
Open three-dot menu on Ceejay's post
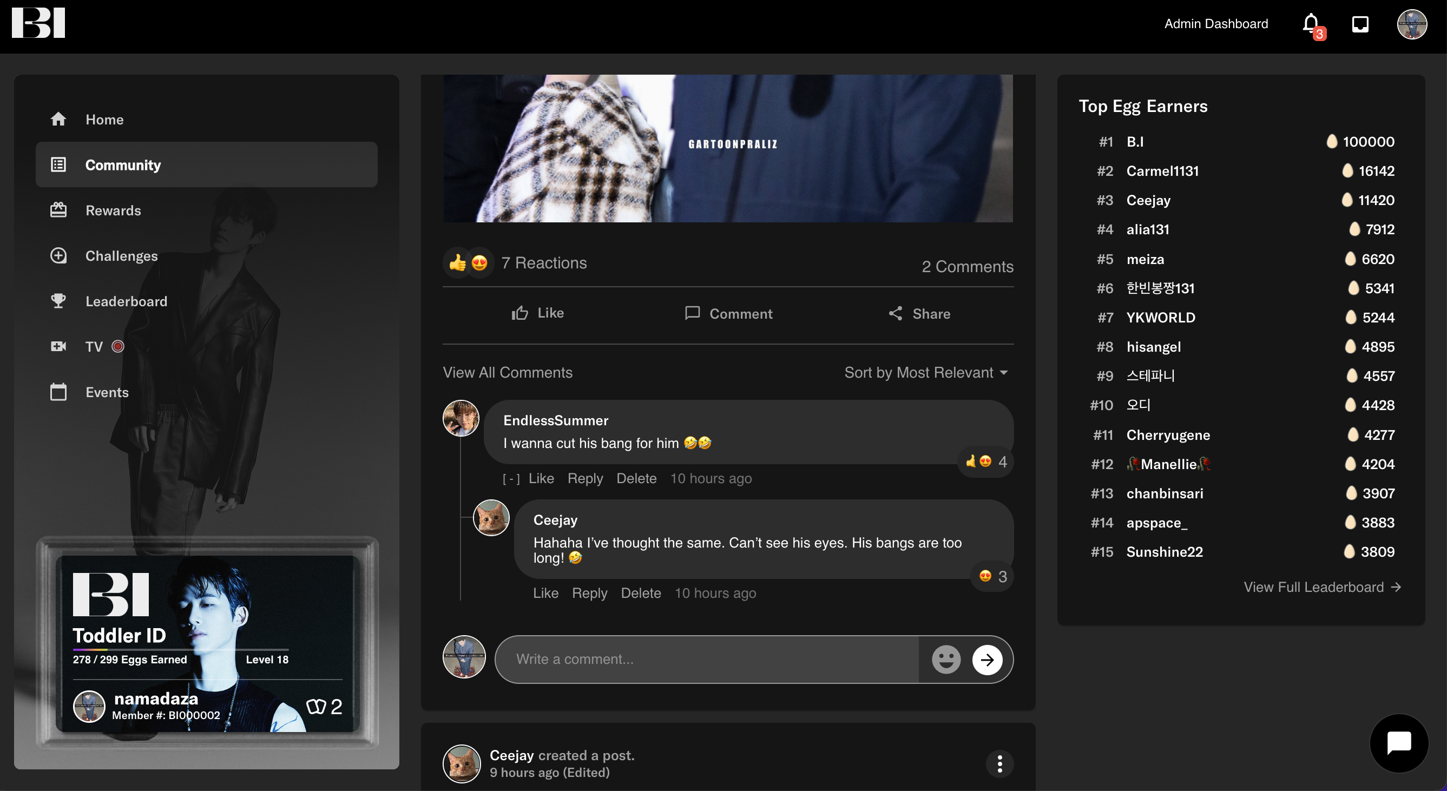(x=999, y=763)
